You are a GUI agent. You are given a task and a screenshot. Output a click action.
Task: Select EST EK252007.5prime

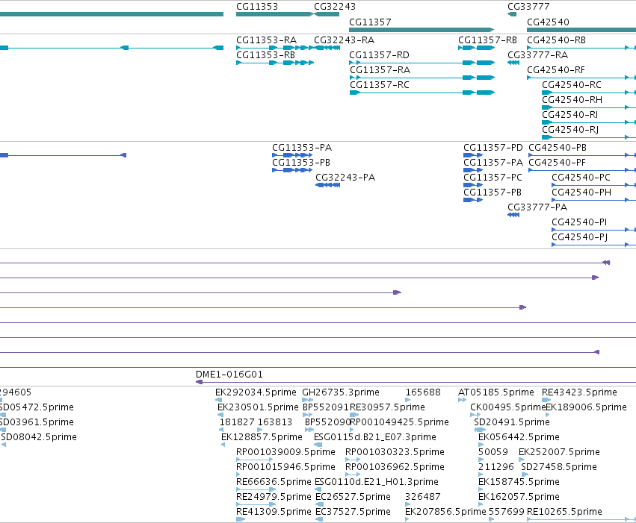559,453
